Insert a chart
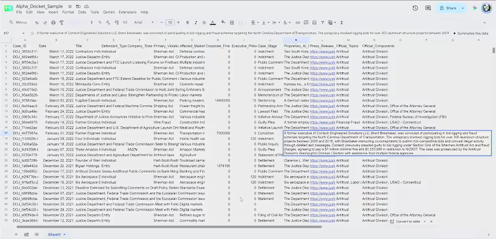 coord(314,23)
